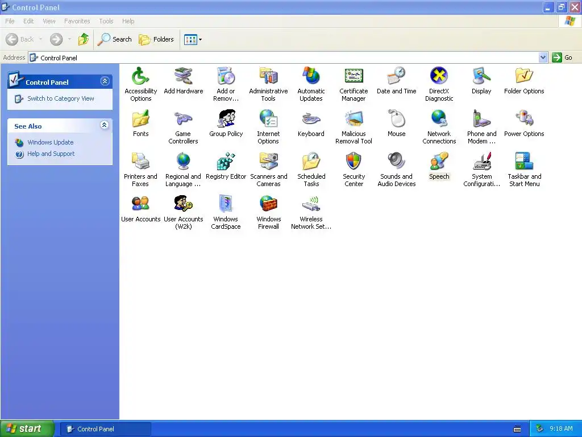582x437 pixels.
Task: Open the View menu
Action: [49, 21]
